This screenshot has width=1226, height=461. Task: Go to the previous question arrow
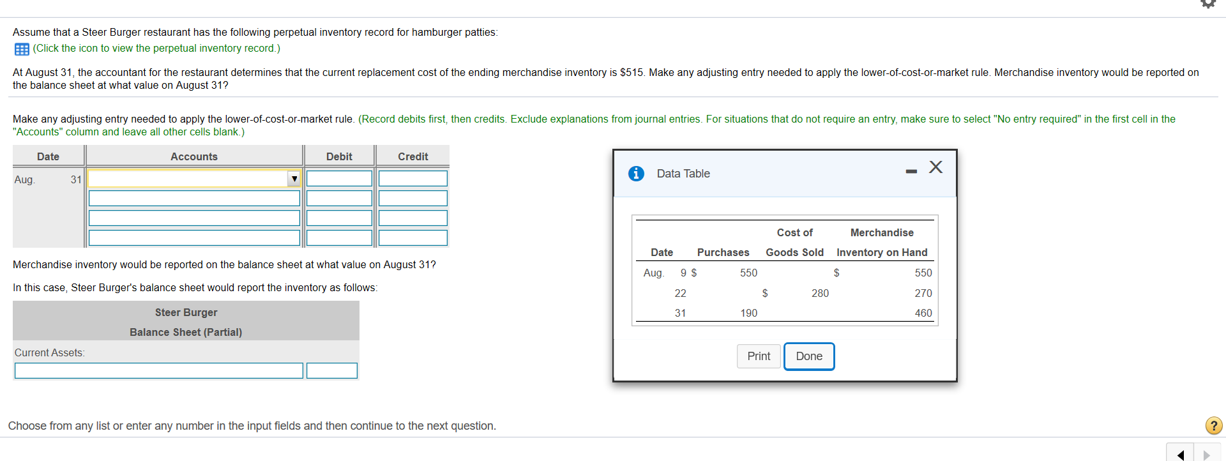1180,454
